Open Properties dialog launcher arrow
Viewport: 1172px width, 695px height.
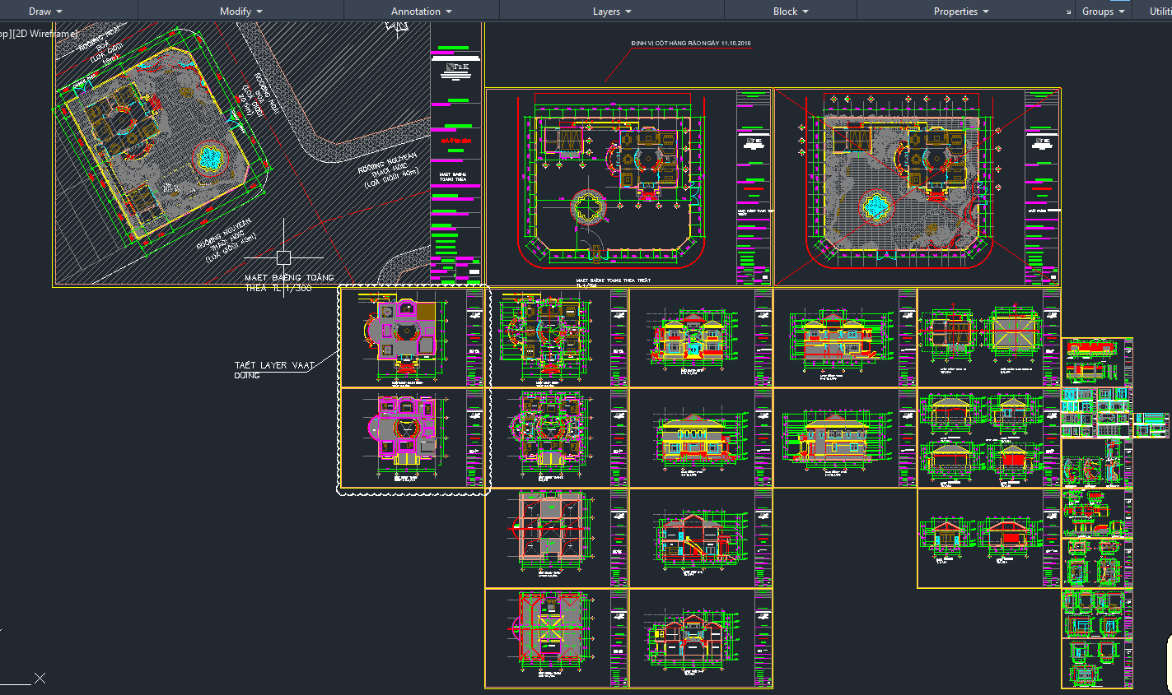point(1069,12)
